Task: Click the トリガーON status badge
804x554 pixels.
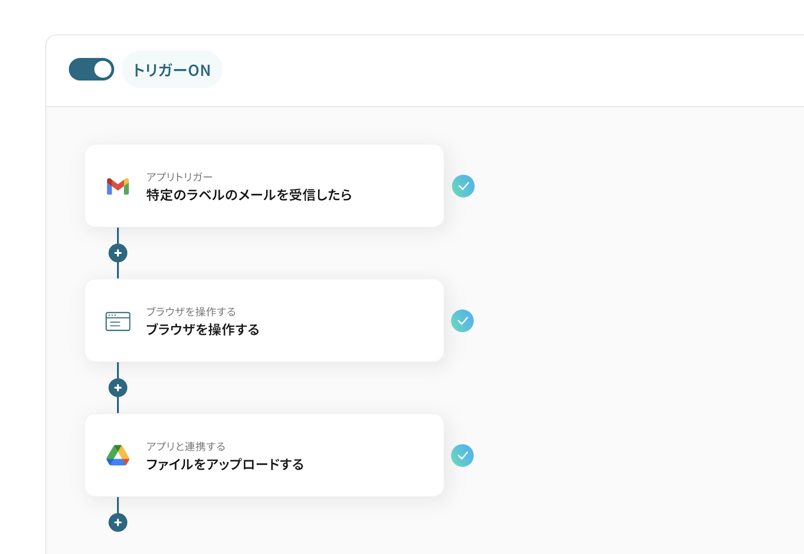Action: click(x=172, y=70)
